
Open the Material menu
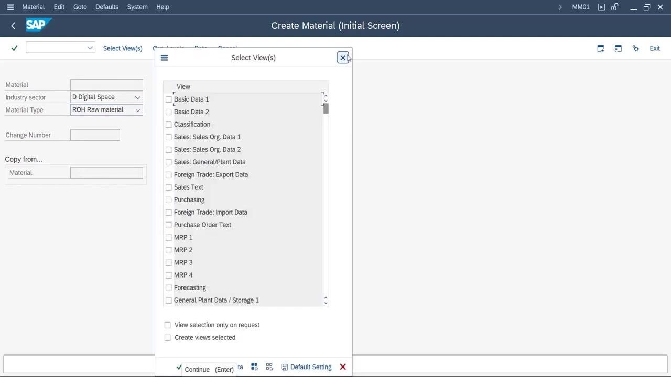[33, 7]
